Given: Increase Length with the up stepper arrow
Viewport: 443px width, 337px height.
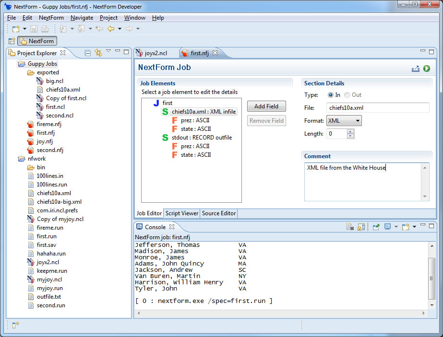Looking at the screenshot, I should click(x=350, y=131).
